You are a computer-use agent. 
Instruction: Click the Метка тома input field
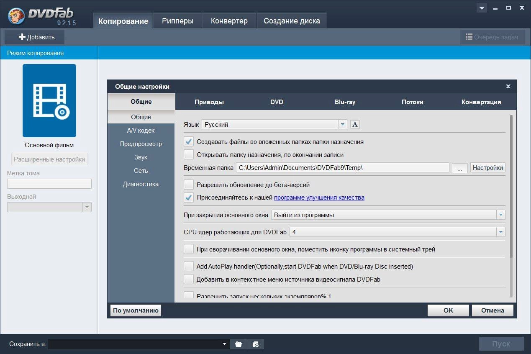tap(49, 184)
